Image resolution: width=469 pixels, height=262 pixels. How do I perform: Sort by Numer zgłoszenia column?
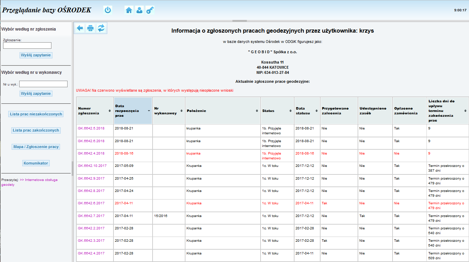pyautogui.click(x=95, y=111)
